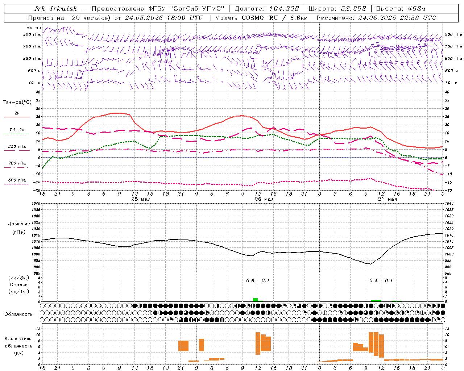Click the 'Ветер' wind panel label
Screen dimensions: 464x371
coord(34,28)
